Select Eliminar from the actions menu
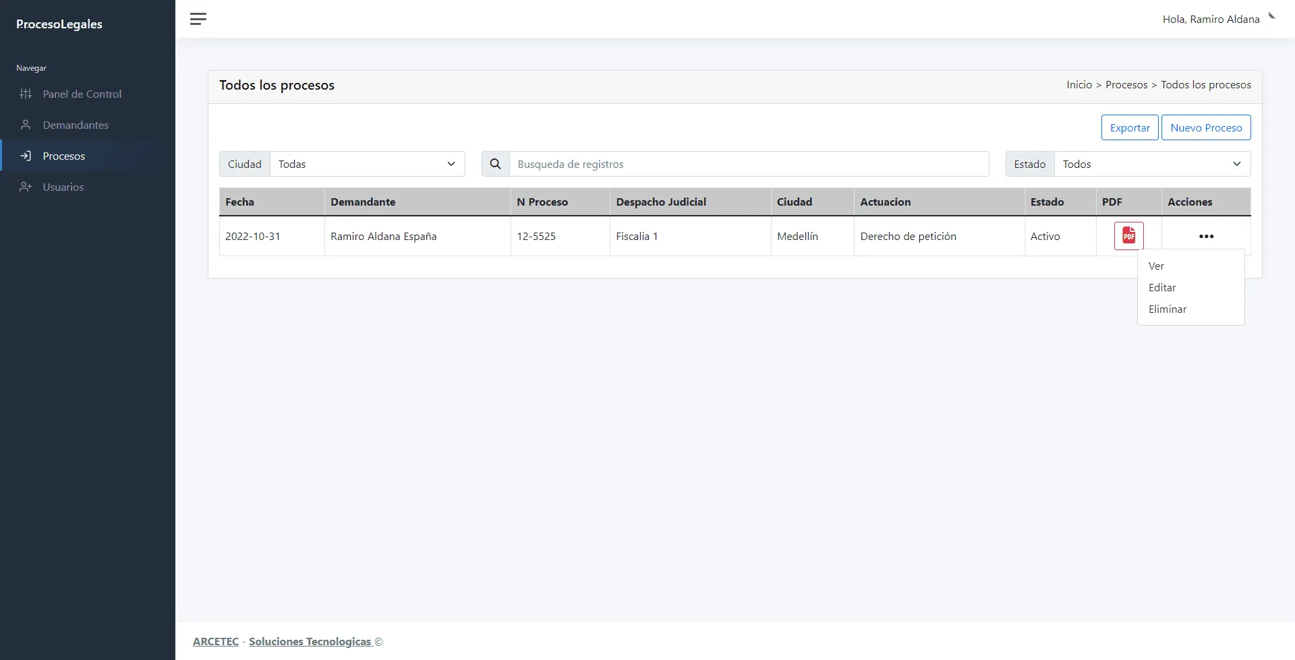The height and width of the screenshot is (660, 1295). coord(1168,309)
